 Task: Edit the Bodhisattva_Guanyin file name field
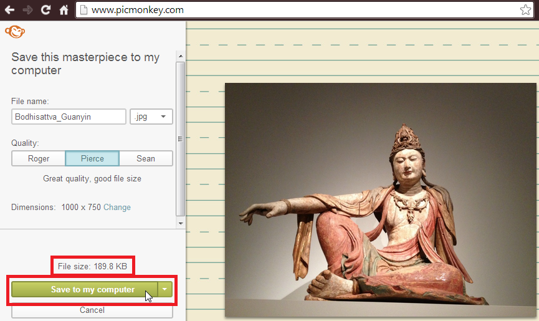[x=69, y=117]
